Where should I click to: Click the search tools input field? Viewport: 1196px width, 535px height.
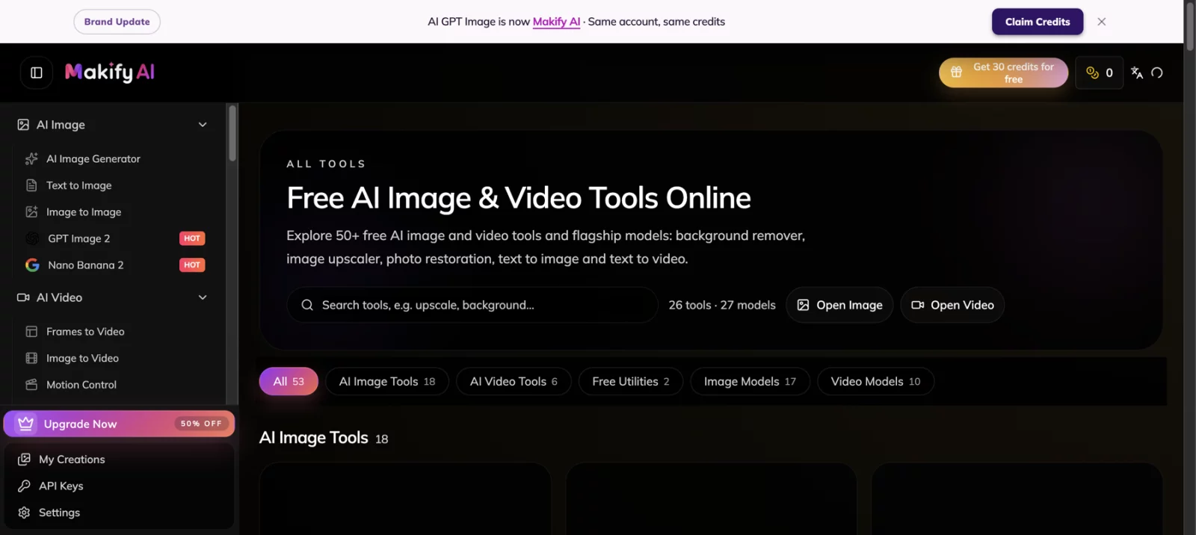click(472, 305)
